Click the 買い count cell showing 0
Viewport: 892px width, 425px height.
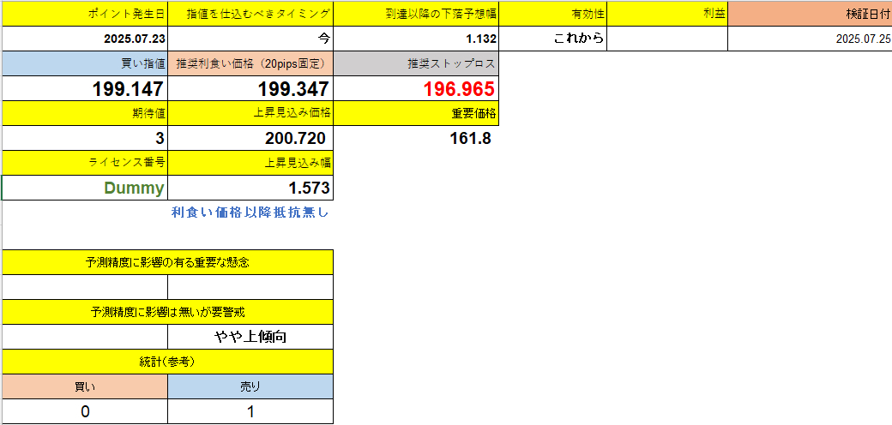pyautogui.click(x=85, y=411)
